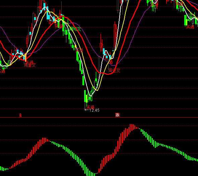Click the yellow-highlighted candle at the 12.45 low
The height and width of the screenshot is (176, 198).
tap(87, 99)
